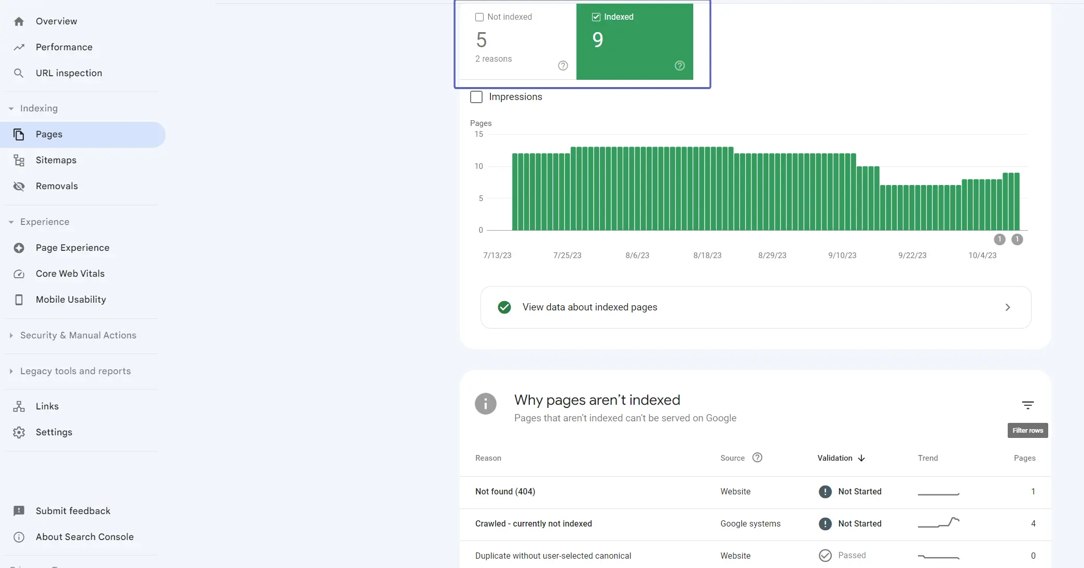Open the Filter rows icon
Viewport: 1084px width, 568px height.
[1028, 405]
